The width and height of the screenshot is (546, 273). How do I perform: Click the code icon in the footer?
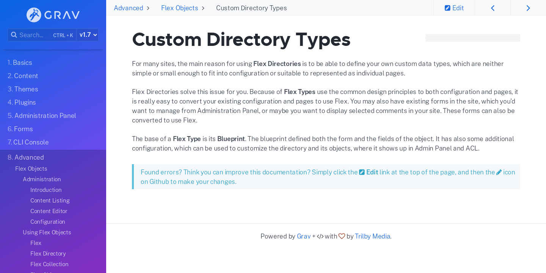(320, 236)
